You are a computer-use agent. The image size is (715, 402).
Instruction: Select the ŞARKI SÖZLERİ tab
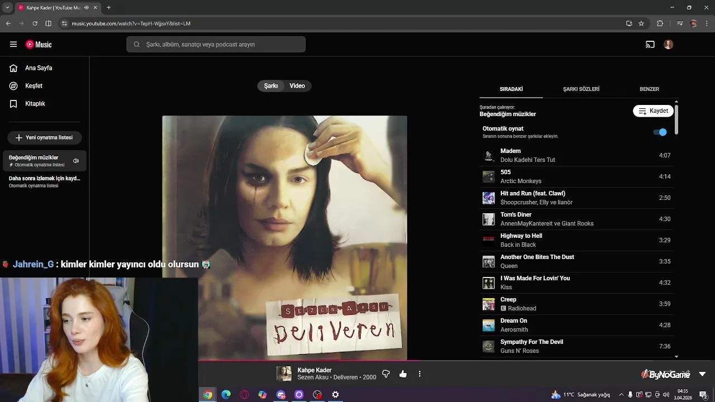[581, 89]
